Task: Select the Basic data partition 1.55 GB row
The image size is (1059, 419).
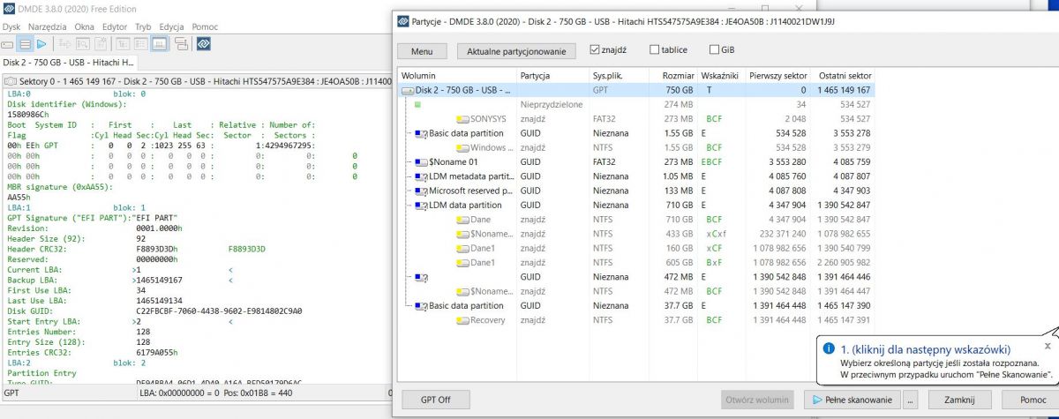Action: pyautogui.click(x=637, y=133)
